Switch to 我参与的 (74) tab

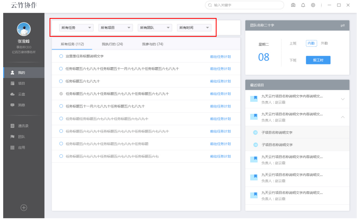153,44
